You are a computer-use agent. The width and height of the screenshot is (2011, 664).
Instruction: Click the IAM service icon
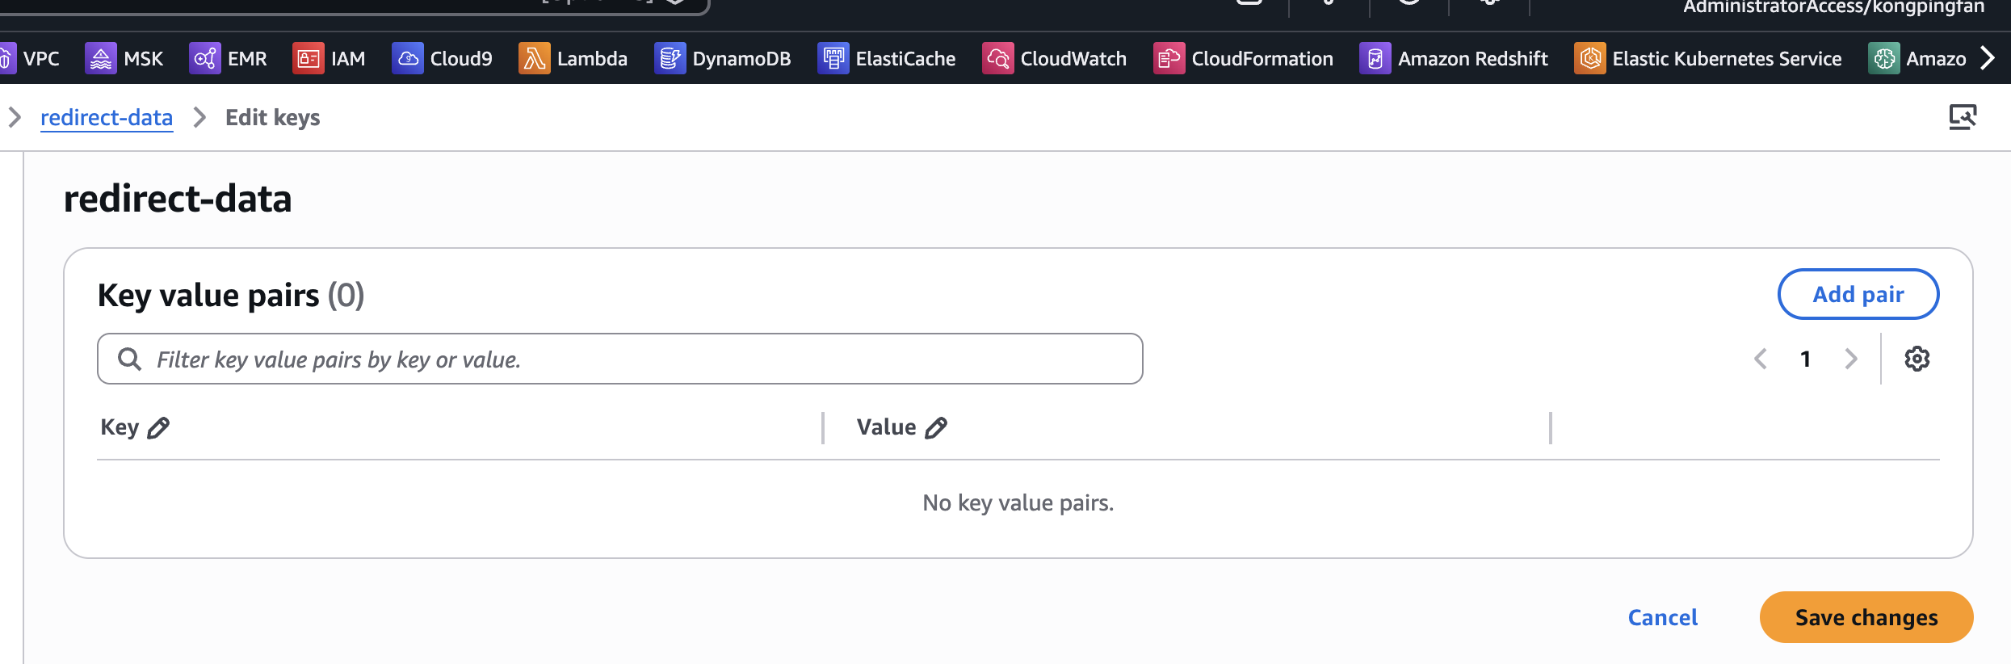pos(308,59)
